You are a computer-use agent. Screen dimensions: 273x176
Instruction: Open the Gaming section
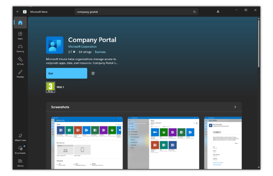20,48
